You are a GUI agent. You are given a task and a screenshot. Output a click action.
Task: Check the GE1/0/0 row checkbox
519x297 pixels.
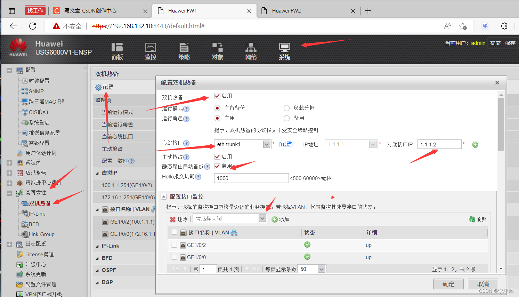click(174, 257)
